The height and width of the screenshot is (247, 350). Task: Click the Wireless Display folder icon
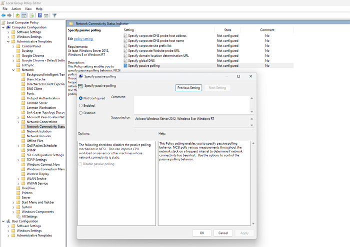click(x=23, y=174)
